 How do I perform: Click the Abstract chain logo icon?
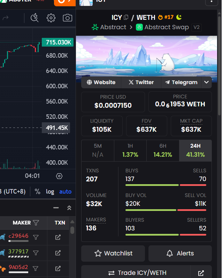click(95, 27)
